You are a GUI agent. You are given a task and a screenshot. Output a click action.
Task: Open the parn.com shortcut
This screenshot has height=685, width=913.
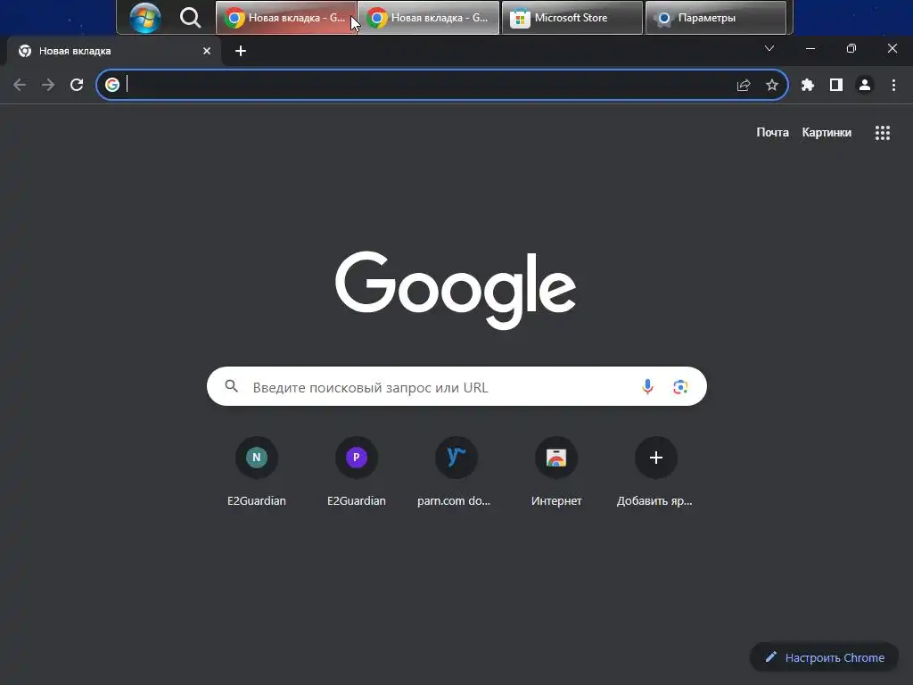(456, 471)
